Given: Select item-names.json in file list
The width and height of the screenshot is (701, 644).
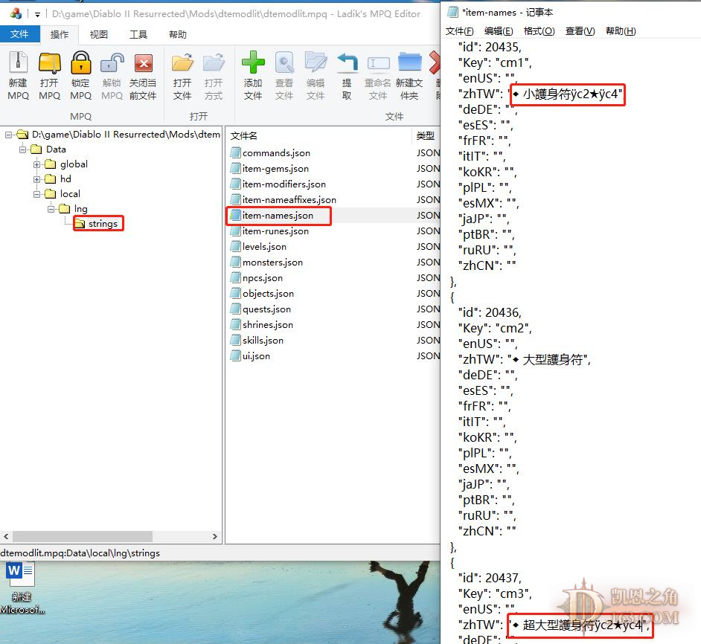Looking at the screenshot, I should point(278,216).
